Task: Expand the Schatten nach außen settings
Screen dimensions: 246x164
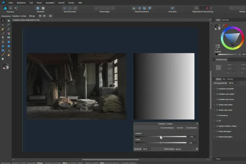Action: coord(214,94)
